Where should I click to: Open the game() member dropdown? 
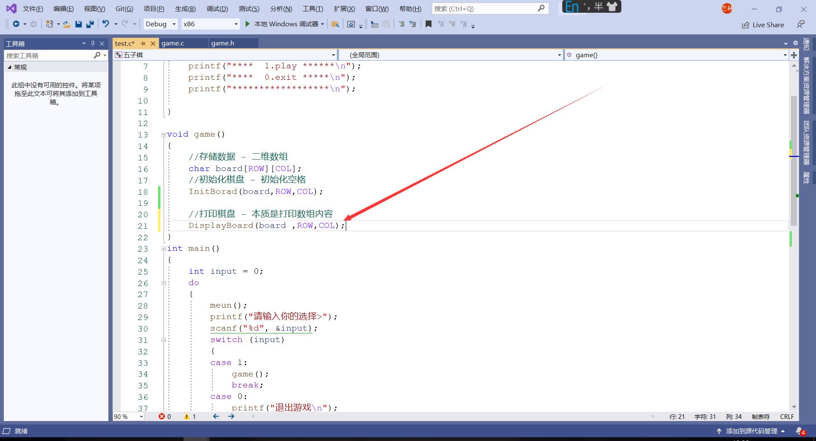pos(677,55)
